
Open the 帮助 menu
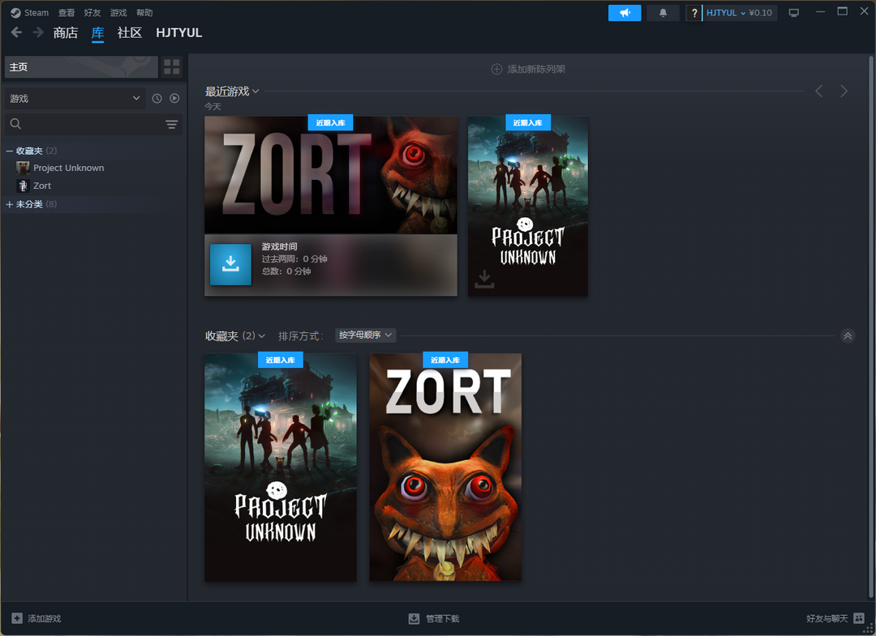(144, 12)
